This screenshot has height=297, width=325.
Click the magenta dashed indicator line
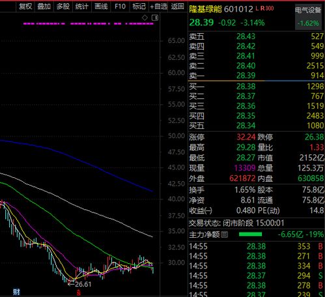(89, 23)
